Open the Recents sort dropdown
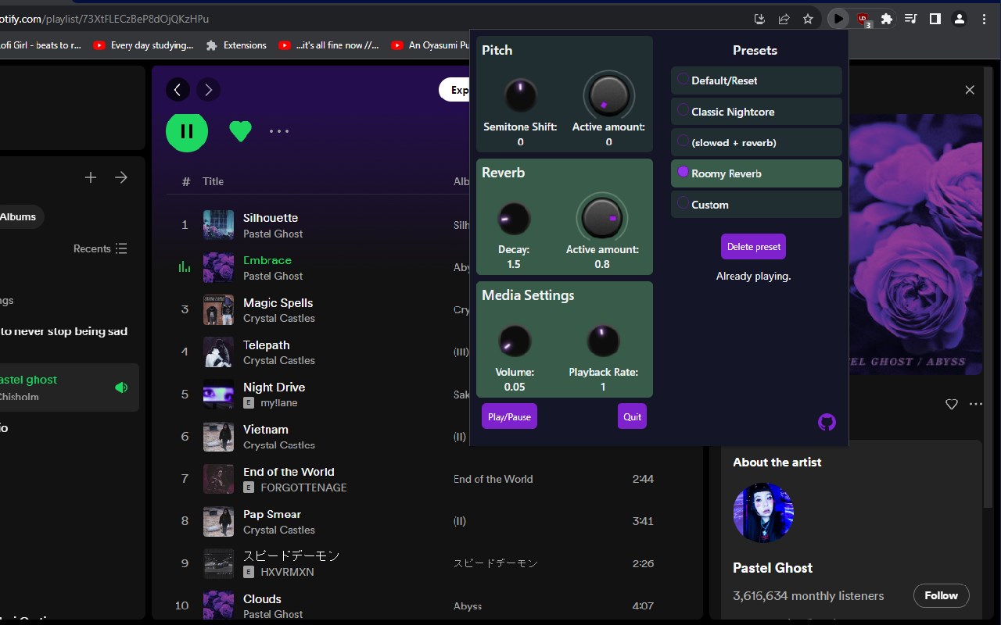The width and height of the screenshot is (1001, 625). [x=100, y=248]
